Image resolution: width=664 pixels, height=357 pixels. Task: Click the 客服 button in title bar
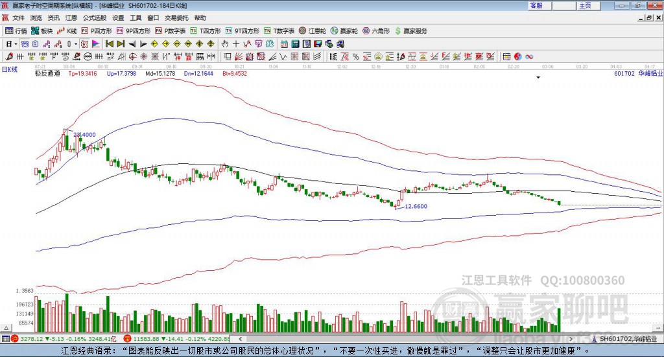tap(540, 5)
